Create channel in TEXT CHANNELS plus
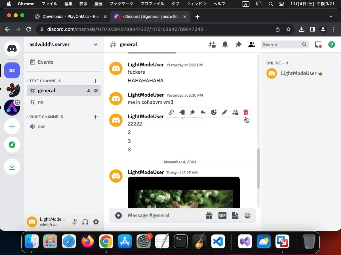The height and width of the screenshot is (255, 341). 96,81
